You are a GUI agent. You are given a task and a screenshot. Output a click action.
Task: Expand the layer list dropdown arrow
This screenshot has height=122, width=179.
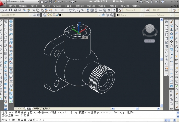tap(99, 15)
